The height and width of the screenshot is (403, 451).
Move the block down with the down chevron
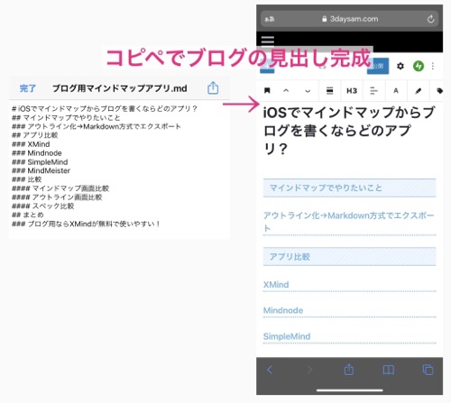click(x=308, y=91)
